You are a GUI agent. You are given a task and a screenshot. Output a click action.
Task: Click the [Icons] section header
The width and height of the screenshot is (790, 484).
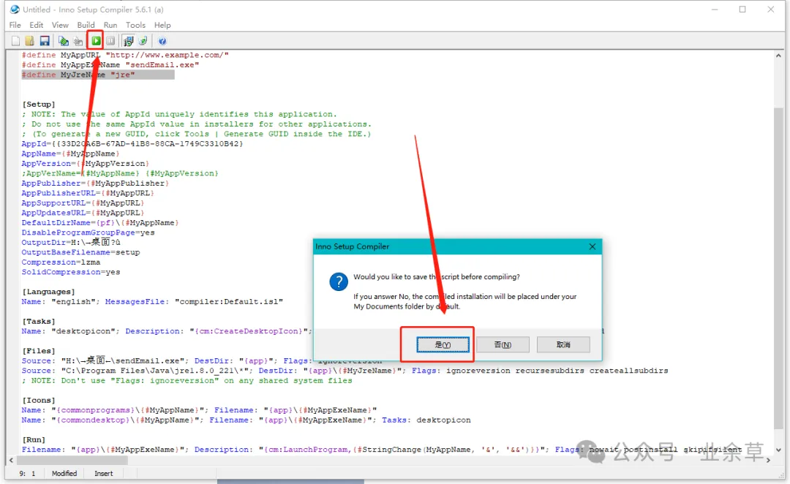[38, 401]
